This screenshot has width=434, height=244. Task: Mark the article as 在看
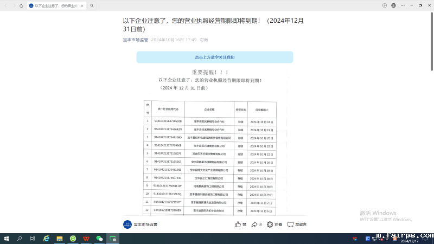tap(275, 224)
